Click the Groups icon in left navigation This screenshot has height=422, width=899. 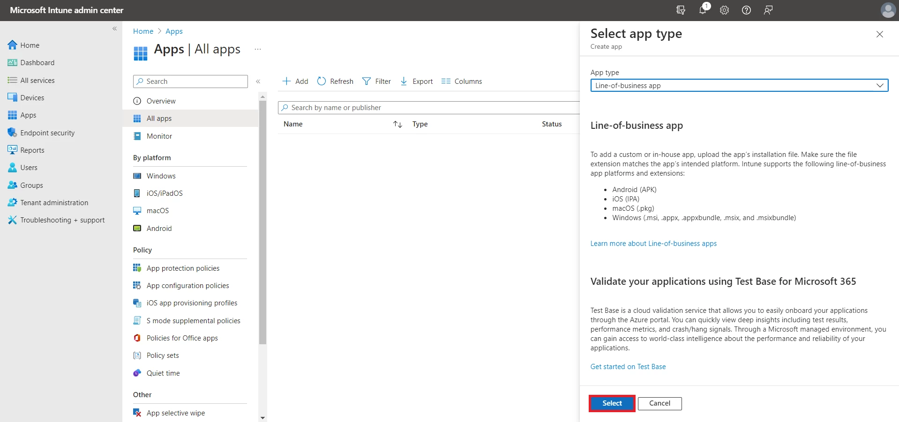click(13, 185)
